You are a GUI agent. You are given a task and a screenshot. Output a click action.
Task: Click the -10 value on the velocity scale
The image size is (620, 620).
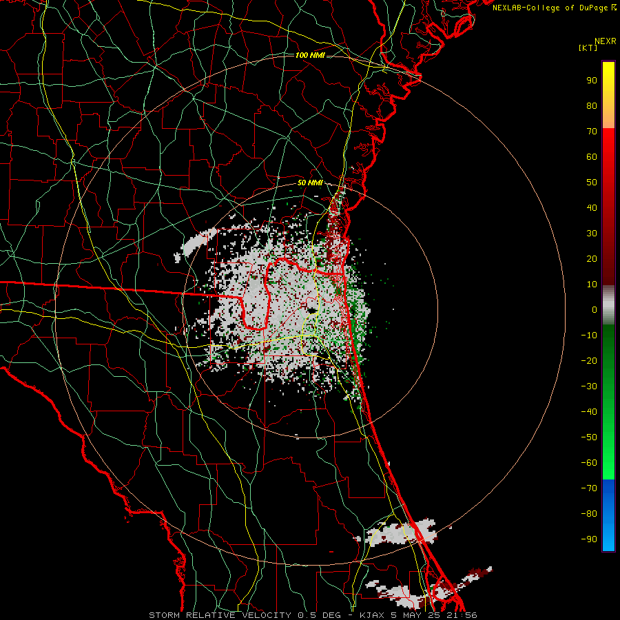point(589,335)
